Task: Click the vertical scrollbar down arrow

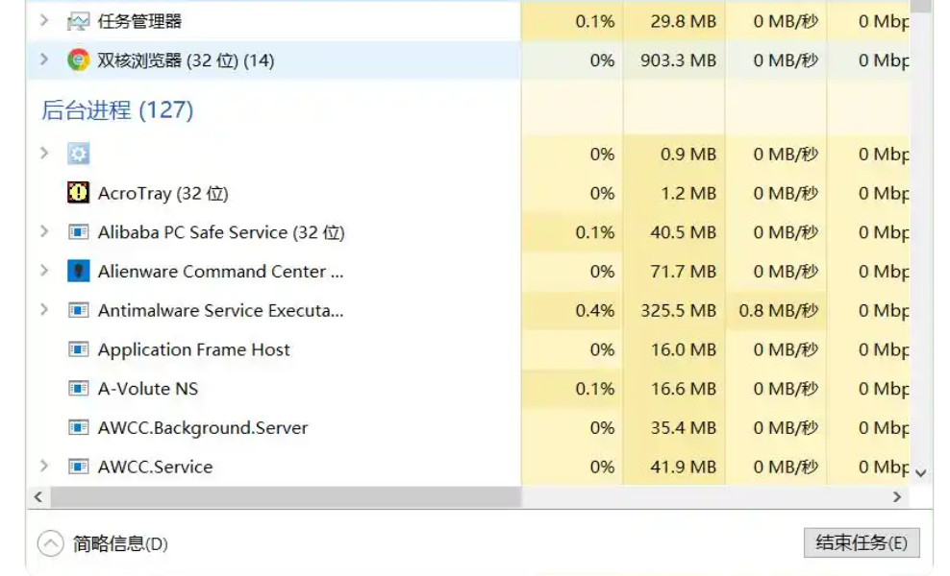Action: (x=920, y=472)
